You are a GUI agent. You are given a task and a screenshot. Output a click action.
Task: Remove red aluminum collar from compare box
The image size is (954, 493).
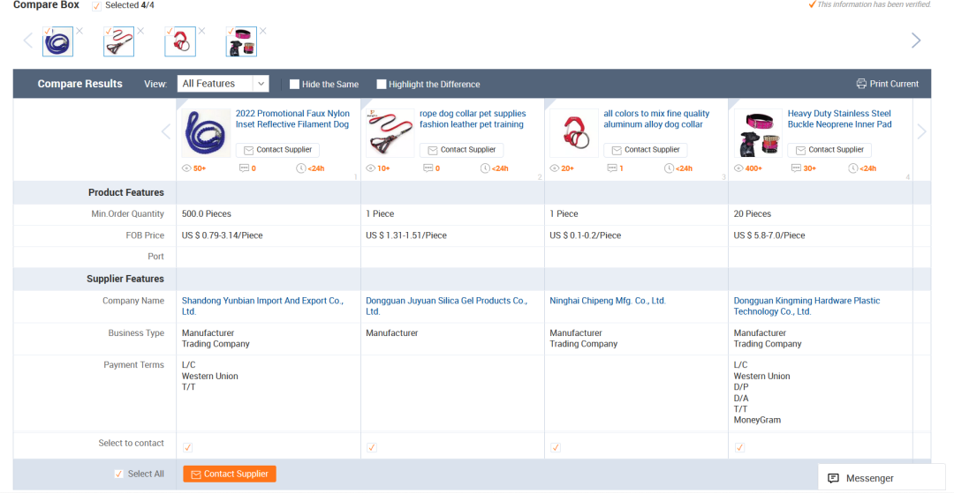point(202,31)
